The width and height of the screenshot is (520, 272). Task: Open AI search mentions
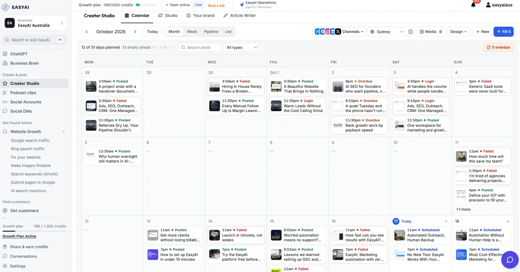coord(28,191)
